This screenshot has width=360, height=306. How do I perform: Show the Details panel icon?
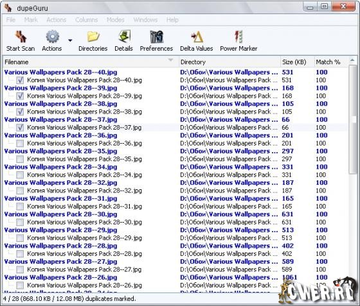(x=124, y=37)
